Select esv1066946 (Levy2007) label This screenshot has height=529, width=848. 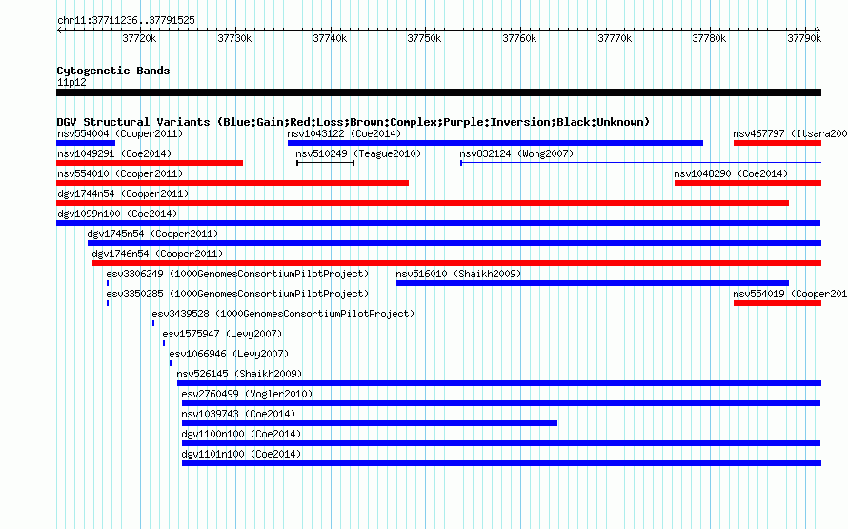[229, 354]
